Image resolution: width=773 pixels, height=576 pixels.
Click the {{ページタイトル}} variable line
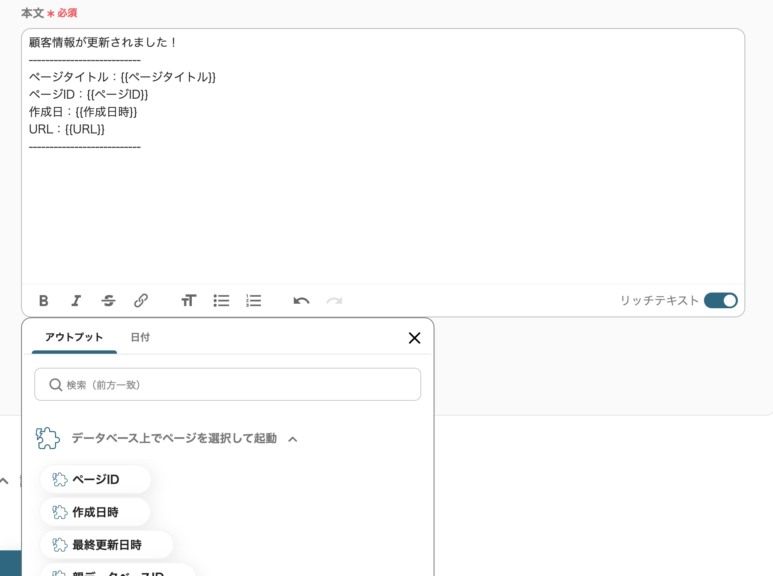pyautogui.click(x=122, y=77)
